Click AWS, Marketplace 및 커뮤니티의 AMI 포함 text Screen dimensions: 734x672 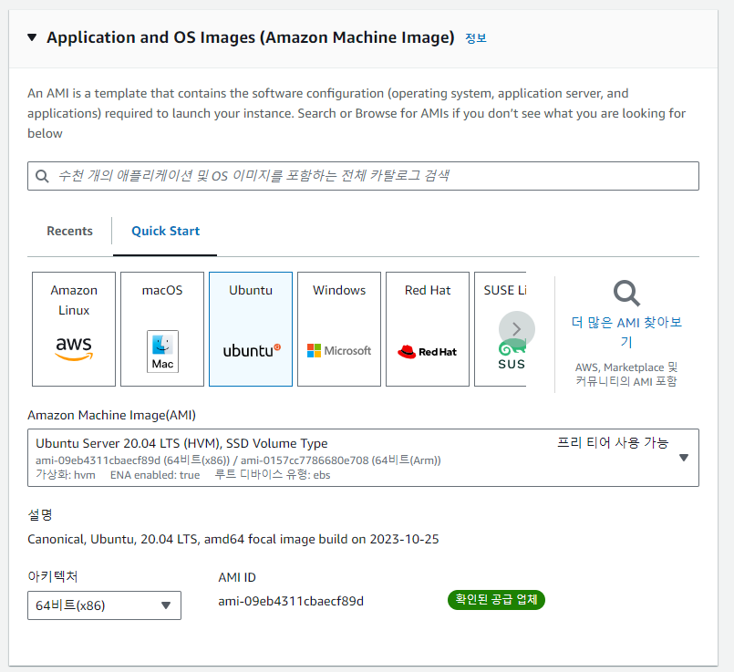click(626, 375)
